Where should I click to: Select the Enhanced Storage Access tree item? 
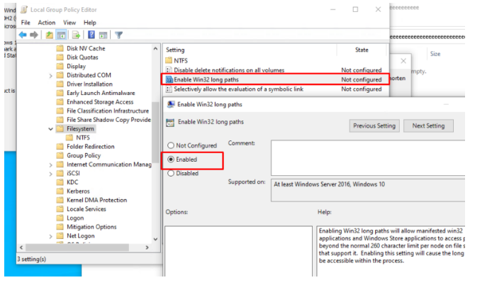(x=100, y=102)
